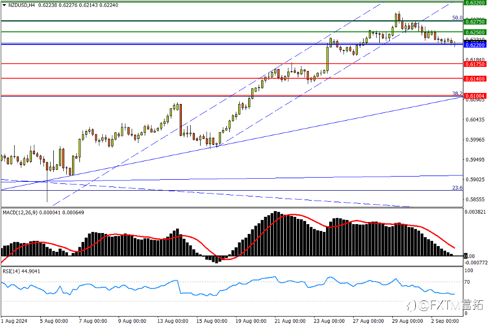This screenshot has height=326, width=489.
Task: Click the 0.59025 price axis value
Action: 475,180
